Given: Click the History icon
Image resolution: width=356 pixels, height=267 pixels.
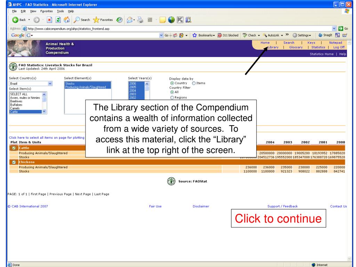Looking at the screenshot, I should [119, 20].
